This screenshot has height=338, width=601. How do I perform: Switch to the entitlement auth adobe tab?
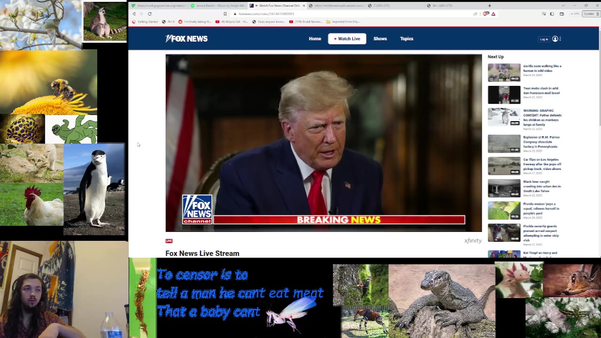[x=336, y=6]
